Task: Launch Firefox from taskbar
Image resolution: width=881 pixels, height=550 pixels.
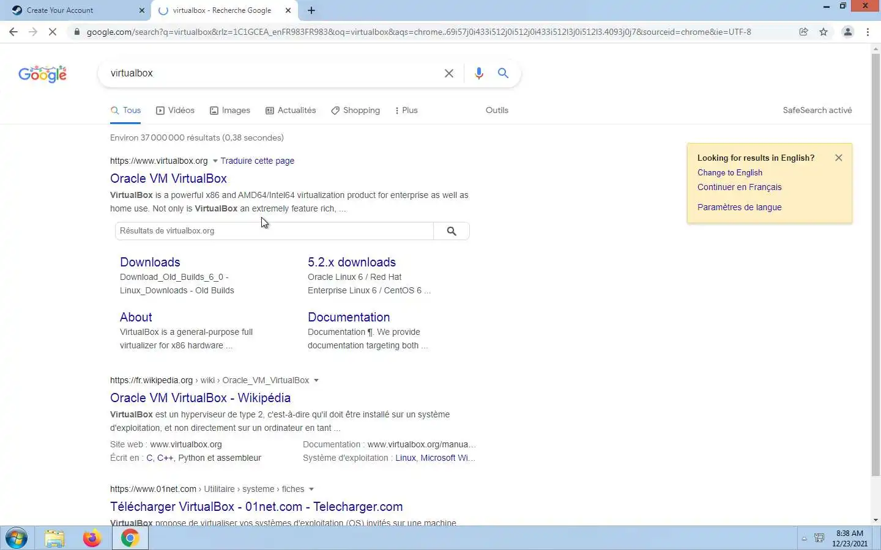Action: pyautogui.click(x=92, y=538)
